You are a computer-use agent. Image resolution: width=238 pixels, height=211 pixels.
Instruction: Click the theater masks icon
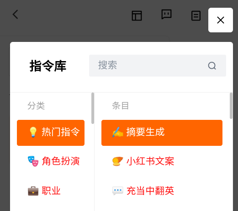(33, 161)
